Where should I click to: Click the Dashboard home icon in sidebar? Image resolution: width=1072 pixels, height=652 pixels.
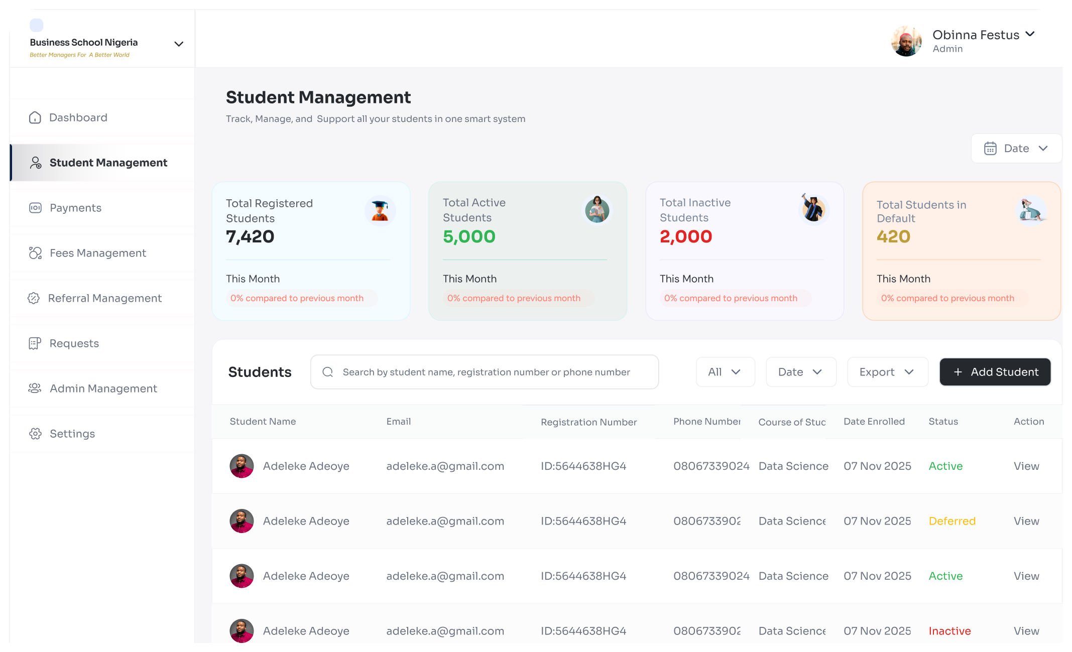(35, 117)
